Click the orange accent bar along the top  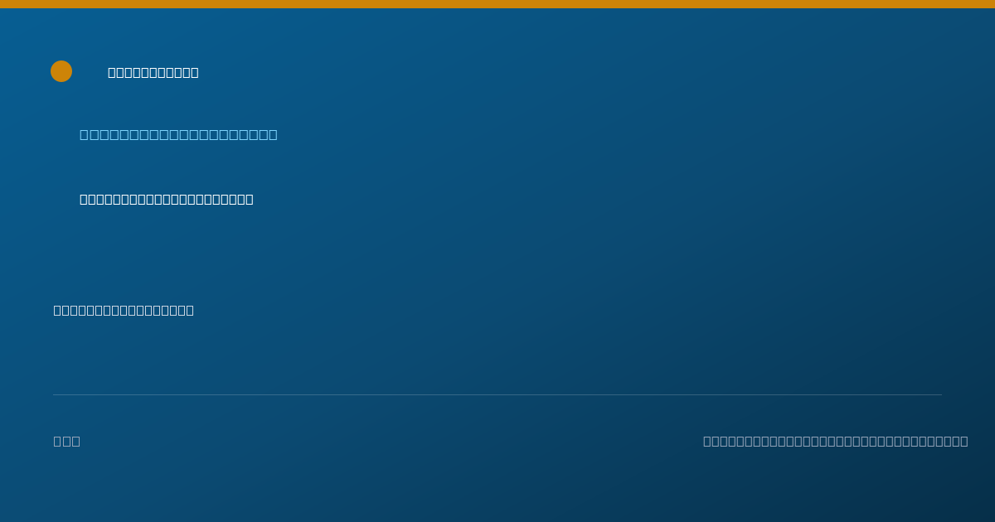498,4
